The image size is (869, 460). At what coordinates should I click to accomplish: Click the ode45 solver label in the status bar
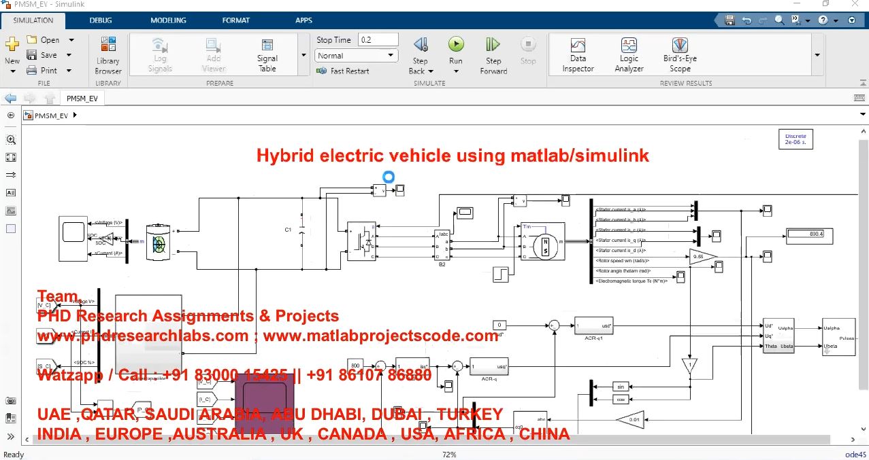[x=855, y=455]
